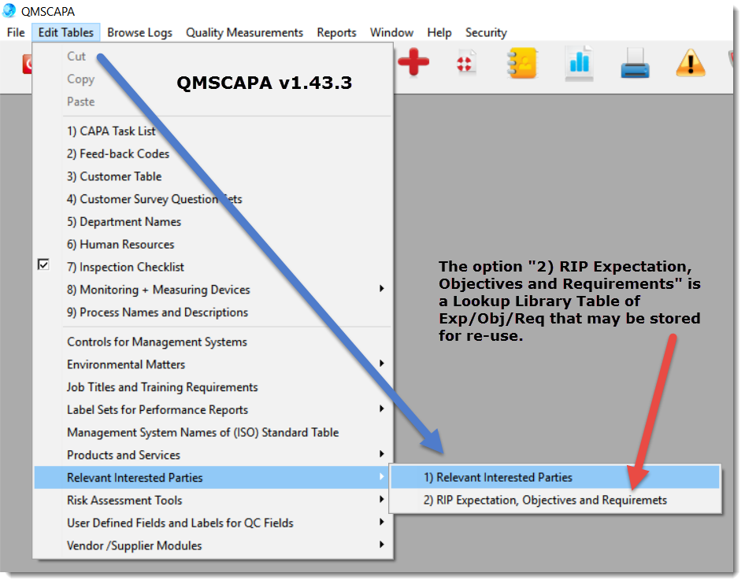Screen dimensions: 745x584
Task: Click the red plus cross toolbar icon
Action: click(x=413, y=63)
